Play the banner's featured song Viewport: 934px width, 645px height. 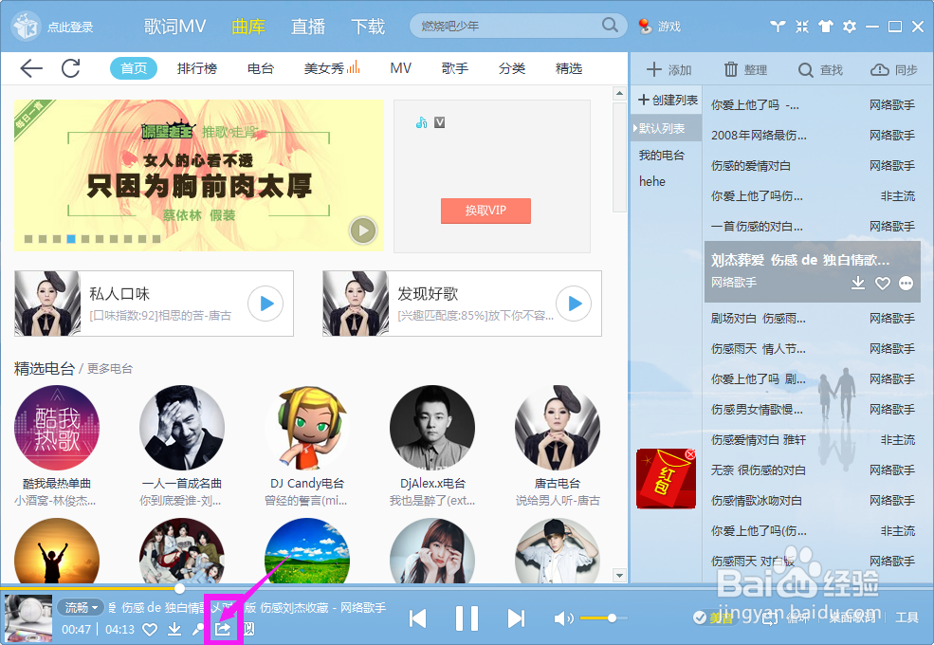point(363,230)
